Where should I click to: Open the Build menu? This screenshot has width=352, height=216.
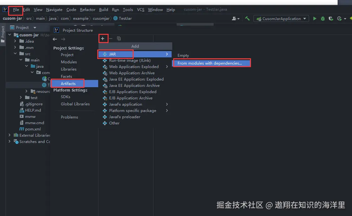[104, 10]
